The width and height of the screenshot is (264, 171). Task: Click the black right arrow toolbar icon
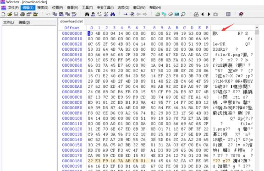point(209,14)
